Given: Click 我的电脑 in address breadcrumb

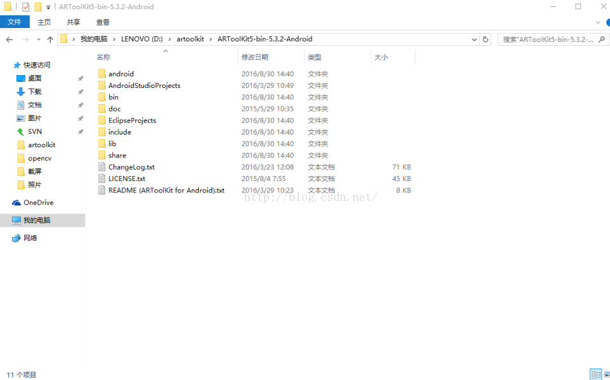Looking at the screenshot, I should (94, 39).
